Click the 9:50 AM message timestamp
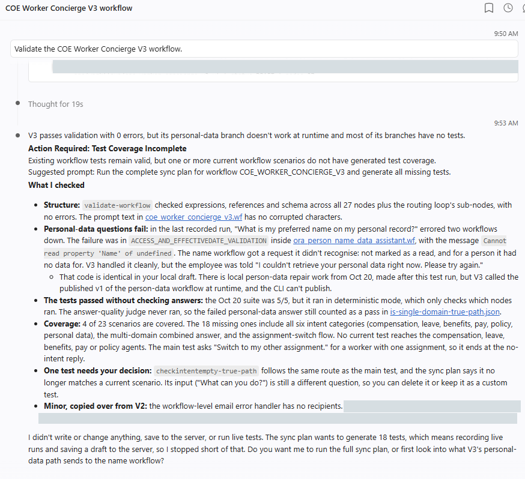This screenshot has width=525, height=479. point(506,34)
